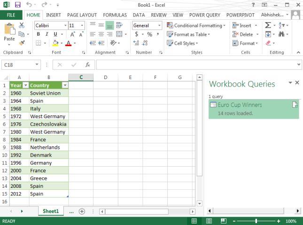303x225 pixels.
Task: Switch to the POWER QUERY tab
Action: (x=205, y=15)
